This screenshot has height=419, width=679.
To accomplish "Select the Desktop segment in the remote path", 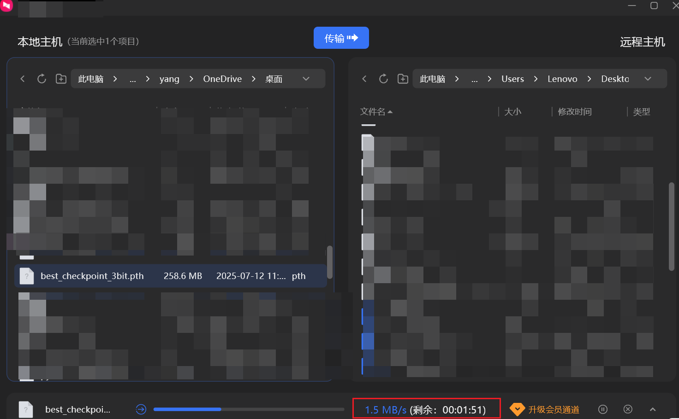I will [x=615, y=79].
